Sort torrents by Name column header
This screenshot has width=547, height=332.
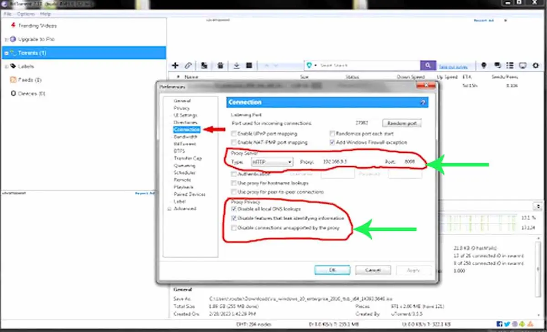191,77
